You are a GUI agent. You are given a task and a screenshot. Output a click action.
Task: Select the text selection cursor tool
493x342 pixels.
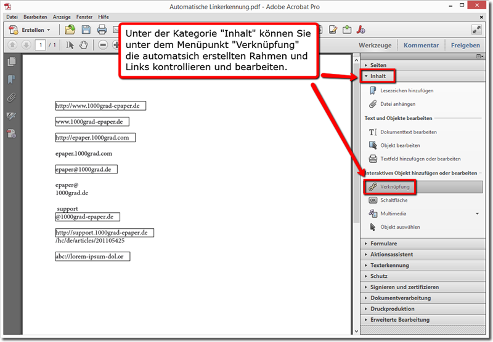click(70, 45)
